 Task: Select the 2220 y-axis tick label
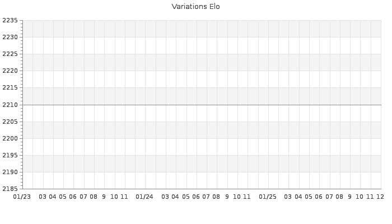(x=10, y=71)
